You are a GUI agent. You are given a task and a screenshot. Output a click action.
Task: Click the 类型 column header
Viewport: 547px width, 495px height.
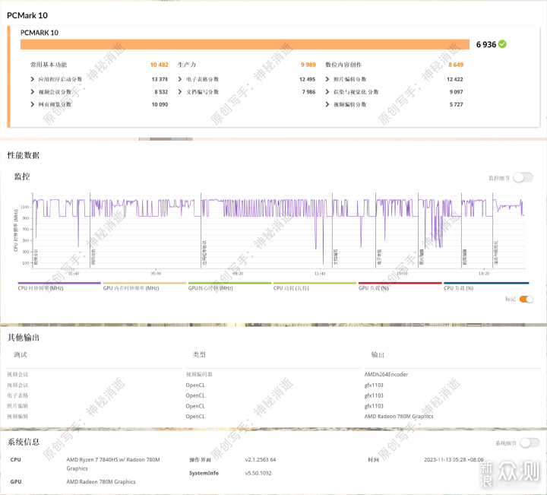point(199,354)
